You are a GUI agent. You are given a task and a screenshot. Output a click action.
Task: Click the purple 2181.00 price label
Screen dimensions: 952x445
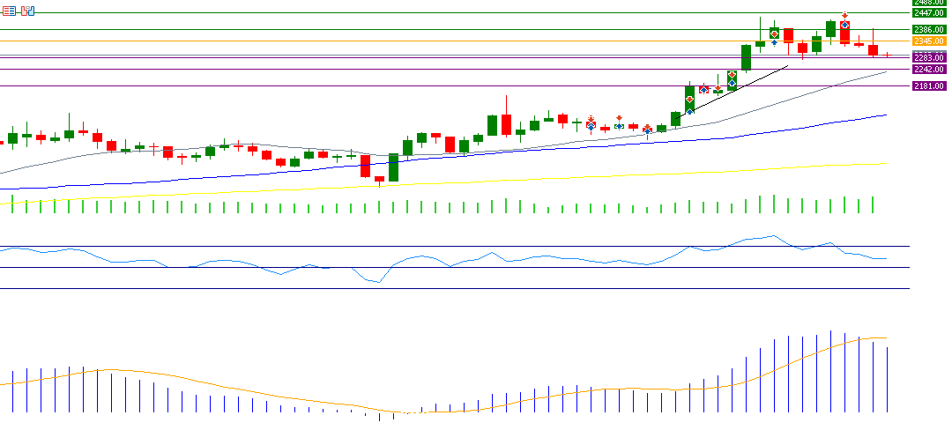tap(929, 85)
